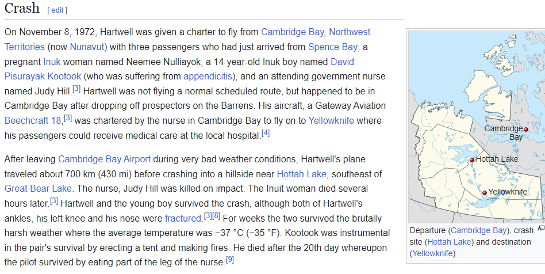Click the Northwest Territories map thumbnail

click(x=477, y=127)
